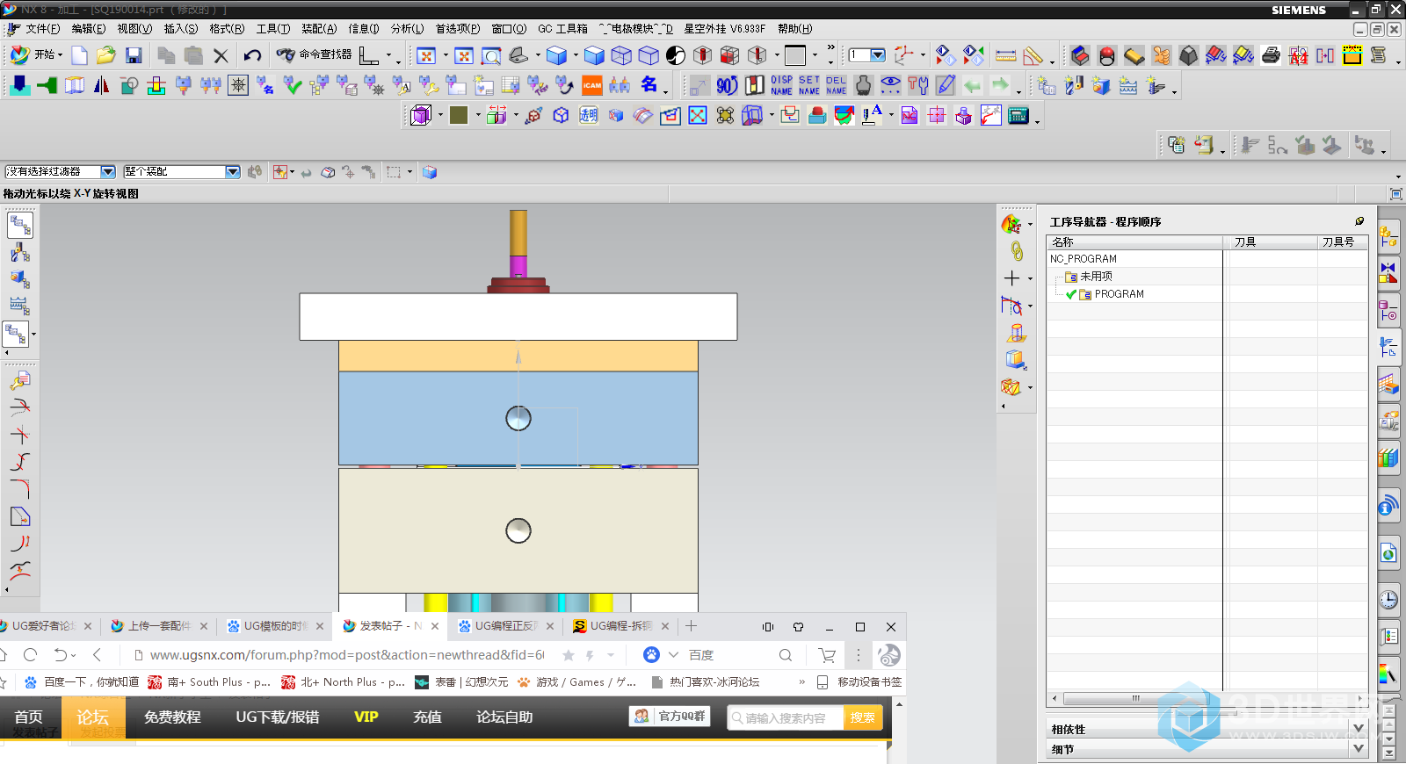Select the PROGRAM node in navigator
Screen dimensions: 1406x764
tap(1119, 294)
